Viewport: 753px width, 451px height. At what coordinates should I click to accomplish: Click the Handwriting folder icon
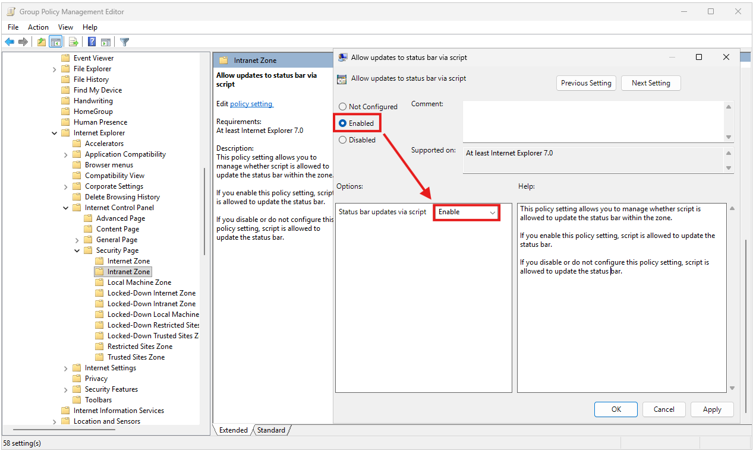point(65,101)
